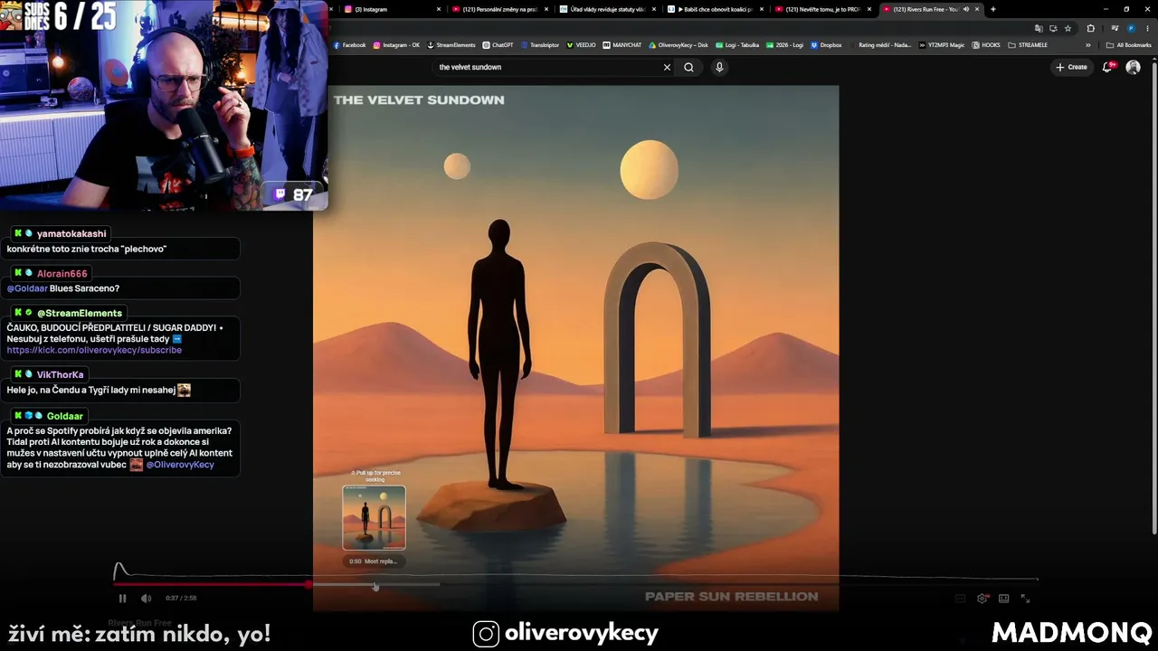Open the player settings gear
The image size is (1158, 651).
point(982,599)
